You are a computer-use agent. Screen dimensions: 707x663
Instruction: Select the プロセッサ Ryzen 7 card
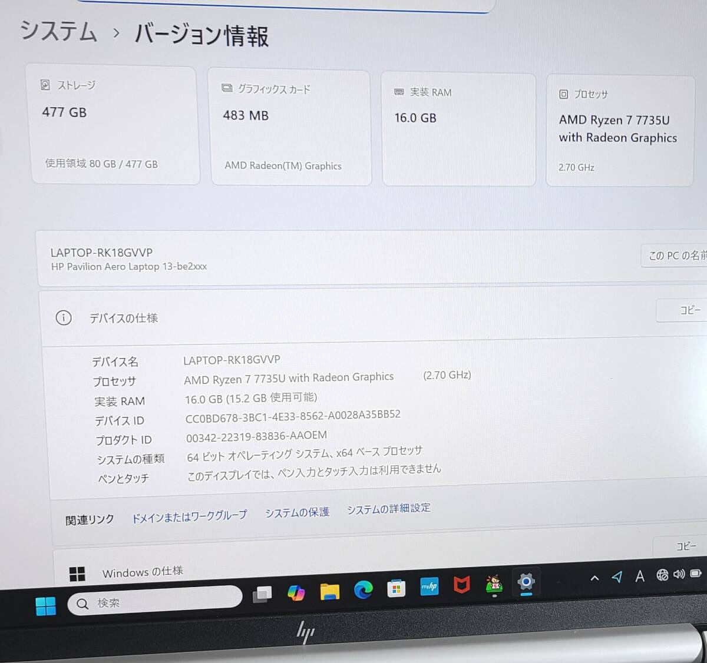pos(620,131)
